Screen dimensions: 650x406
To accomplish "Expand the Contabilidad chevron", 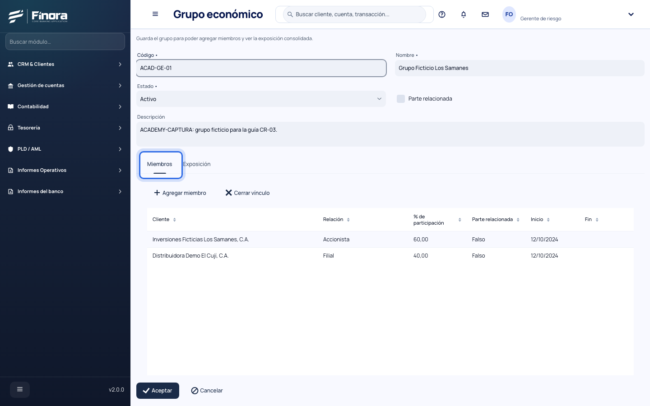I will tap(120, 107).
